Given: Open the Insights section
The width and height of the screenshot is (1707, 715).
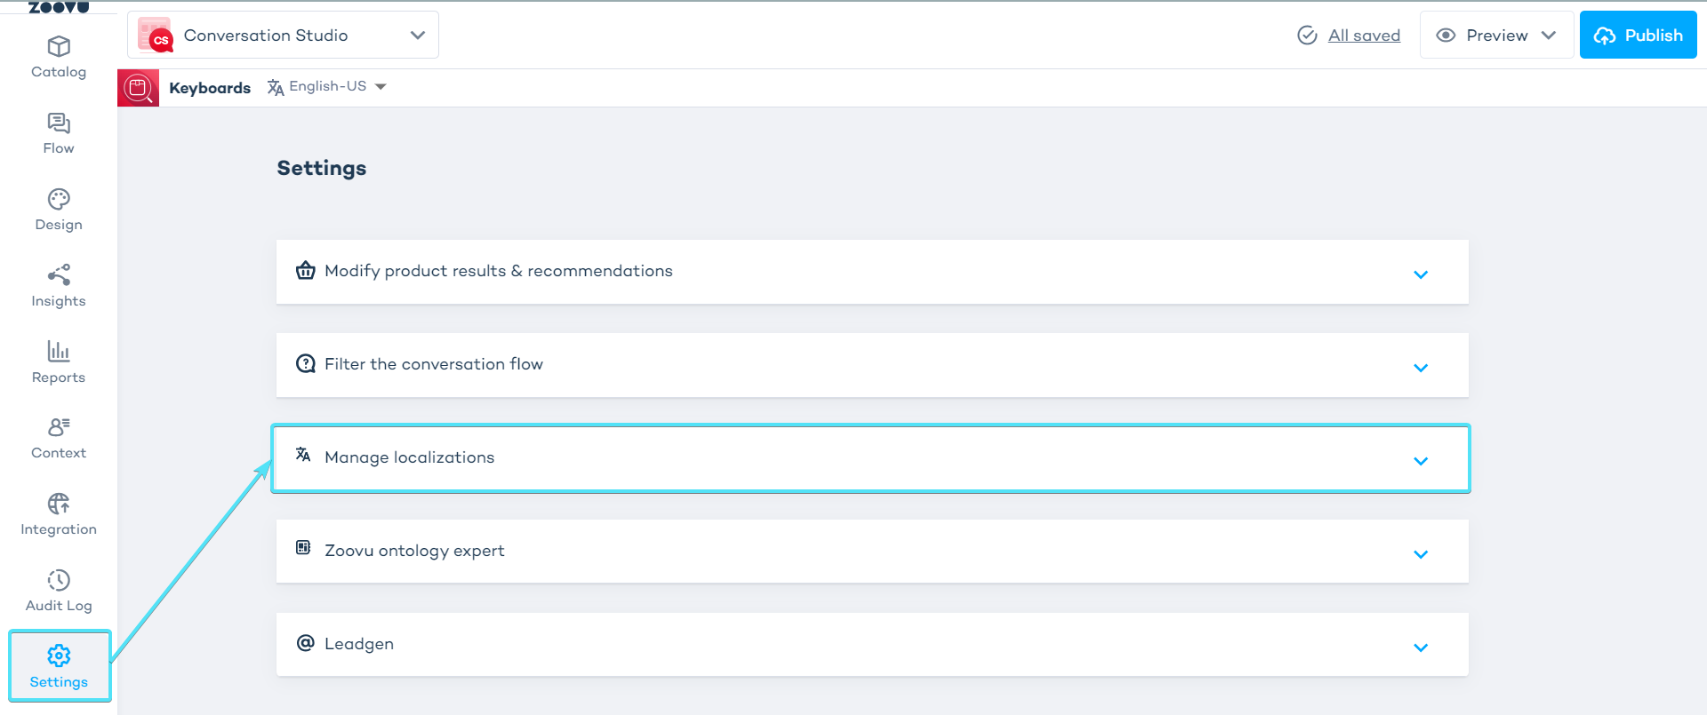Looking at the screenshot, I should coord(59,286).
